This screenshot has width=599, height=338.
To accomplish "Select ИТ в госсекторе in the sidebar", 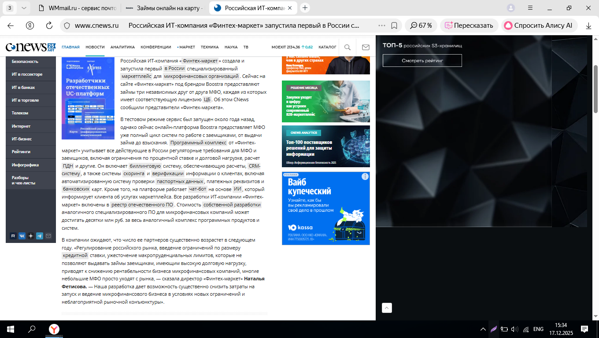I will [x=31, y=74].
